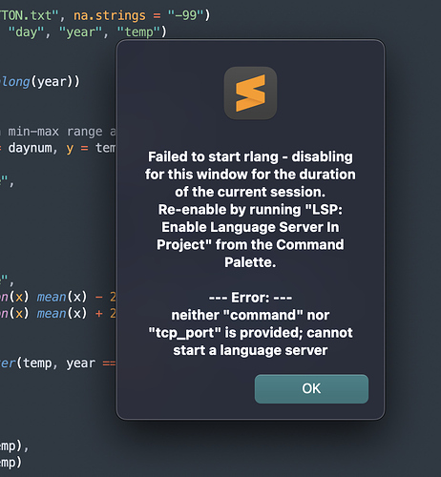Click the Sublime Text logo icon
This screenshot has height=477, width=441.
pos(250,93)
